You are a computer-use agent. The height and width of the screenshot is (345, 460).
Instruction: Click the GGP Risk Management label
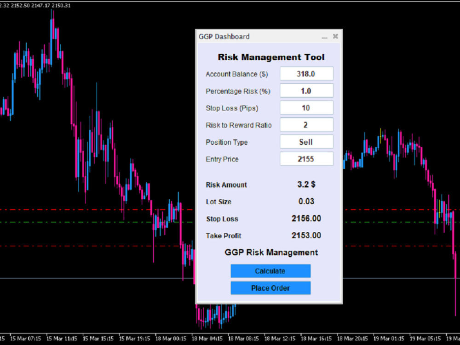point(271,253)
